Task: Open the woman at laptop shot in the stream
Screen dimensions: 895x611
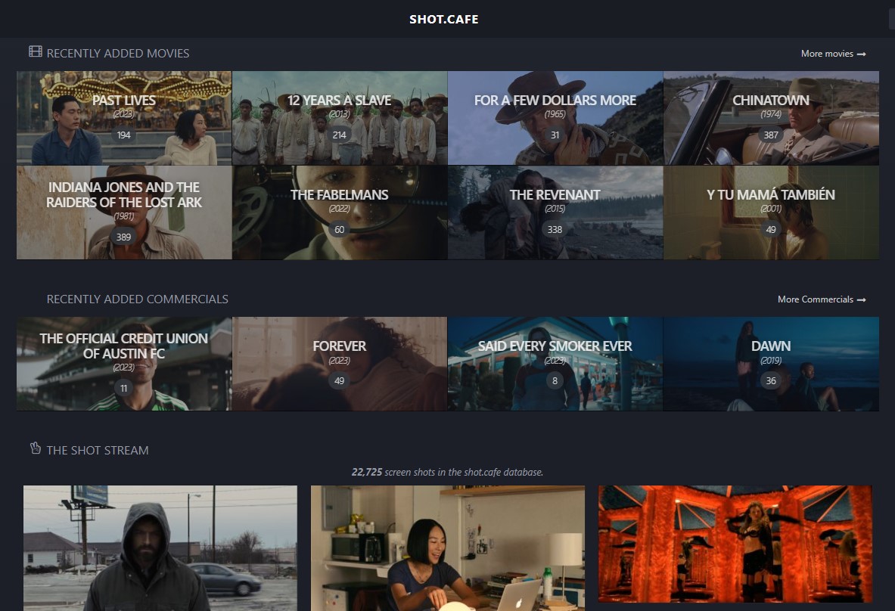Action: coord(448,548)
